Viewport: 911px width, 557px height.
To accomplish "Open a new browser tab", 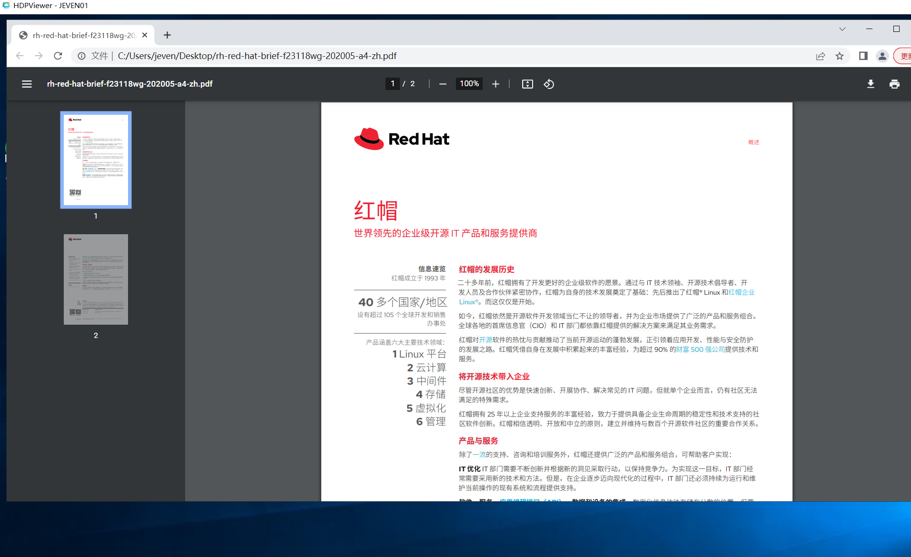I will click(x=167, y=35).
